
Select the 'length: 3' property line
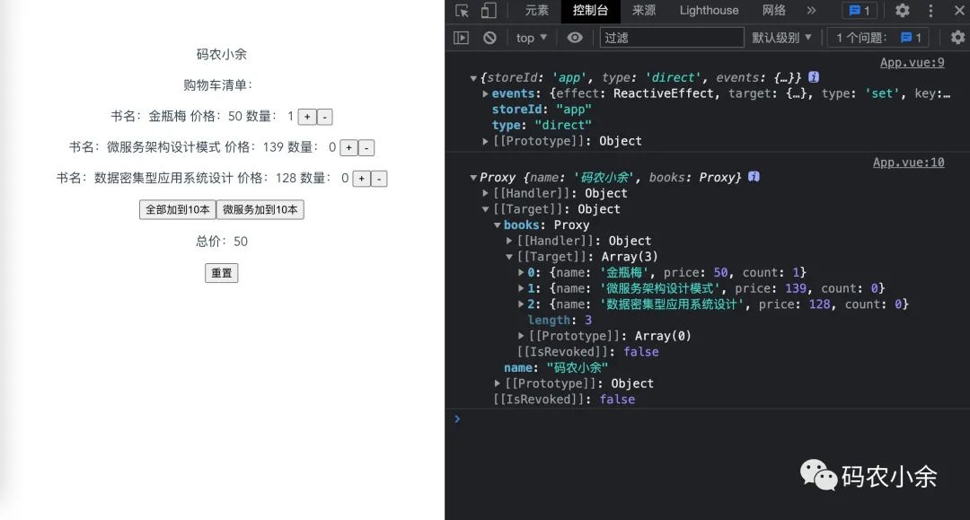pyautogui.click(x=560, y=321)
